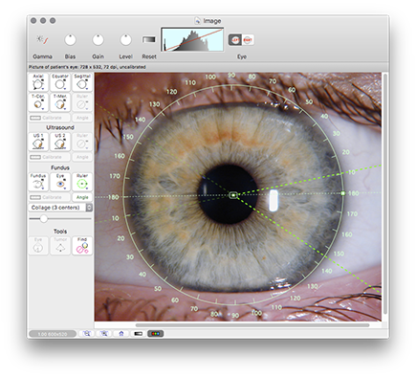This screenshot has height=377, width=416.
Task: Click the Bias knob
Action: [70, 40]
